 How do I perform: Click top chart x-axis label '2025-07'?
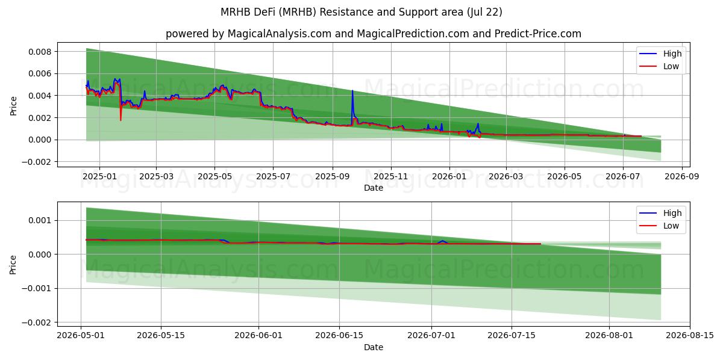[x=273, y=177]
